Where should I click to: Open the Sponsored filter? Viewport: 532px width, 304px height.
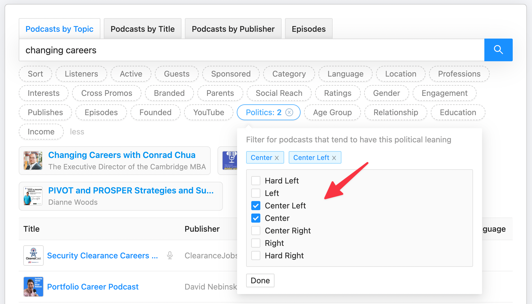tap(231, 74)
